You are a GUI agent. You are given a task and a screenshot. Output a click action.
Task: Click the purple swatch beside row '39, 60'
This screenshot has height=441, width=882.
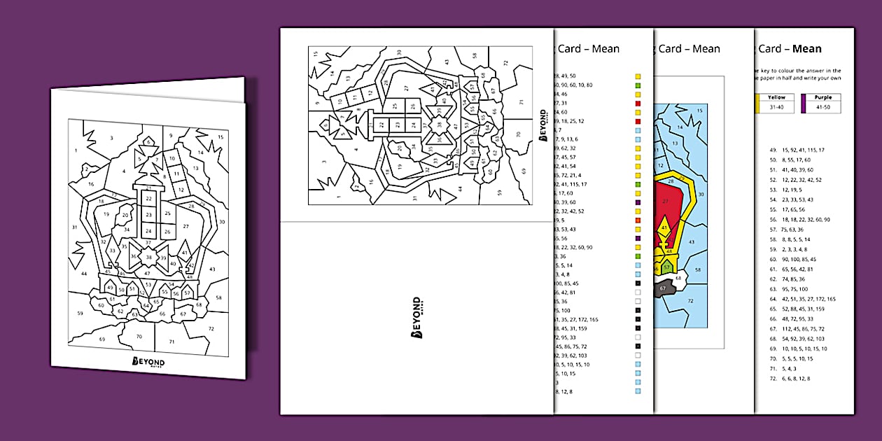[x=638, y=202]
